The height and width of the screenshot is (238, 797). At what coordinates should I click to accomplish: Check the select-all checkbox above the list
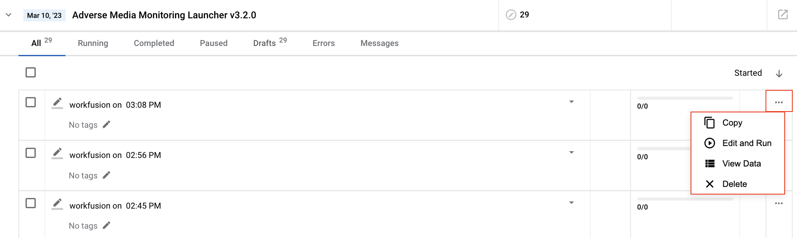click(x=31, y=72)
